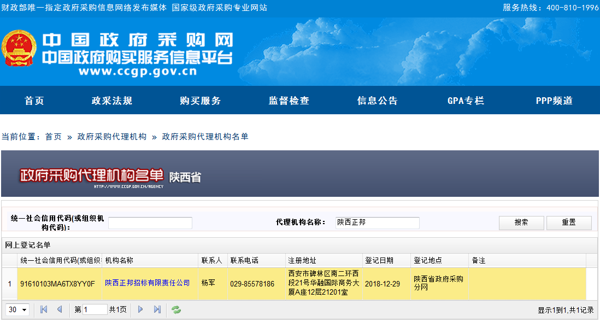Image resolution: width=600 pixels, height=322 pixels.
Task: Open the GPA专栏 navigation item
Action: (466, 101)
